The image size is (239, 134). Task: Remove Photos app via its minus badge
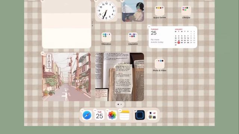pyautogui.click(x=108, y=111)
